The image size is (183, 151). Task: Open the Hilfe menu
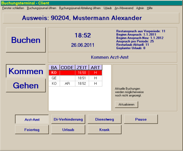(150, 8)
